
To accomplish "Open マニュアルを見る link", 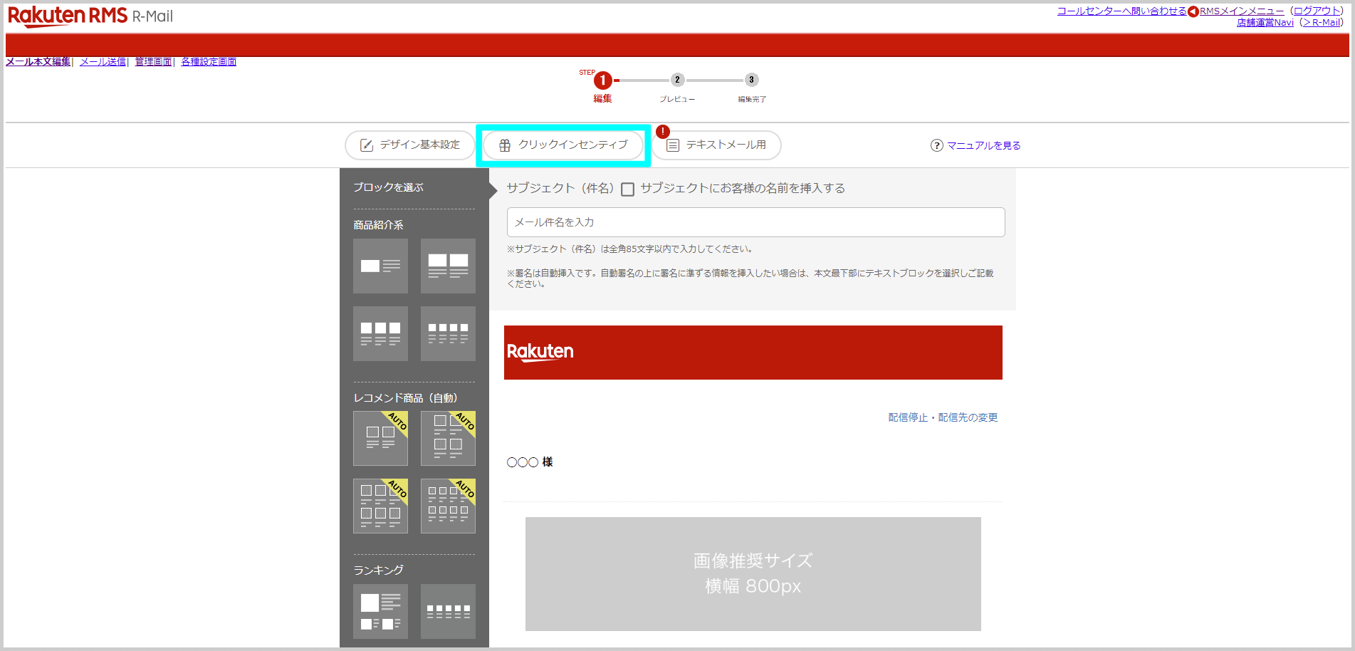I will (983, 145).
